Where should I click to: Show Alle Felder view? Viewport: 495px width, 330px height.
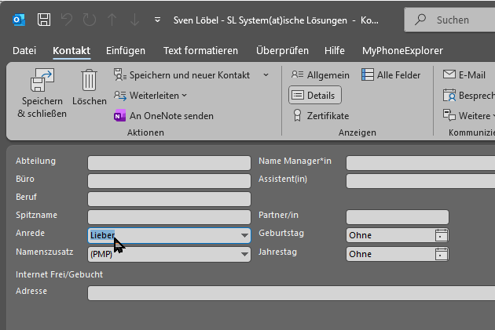[391, 74]
